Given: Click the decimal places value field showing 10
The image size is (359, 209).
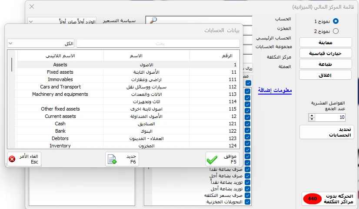Looking at the screenshot, I should (x=330, y=117).
